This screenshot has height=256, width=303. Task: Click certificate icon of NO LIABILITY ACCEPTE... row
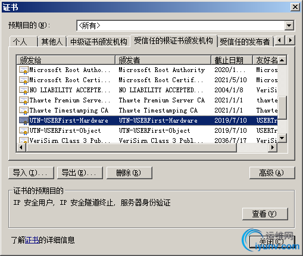(23, 90)
